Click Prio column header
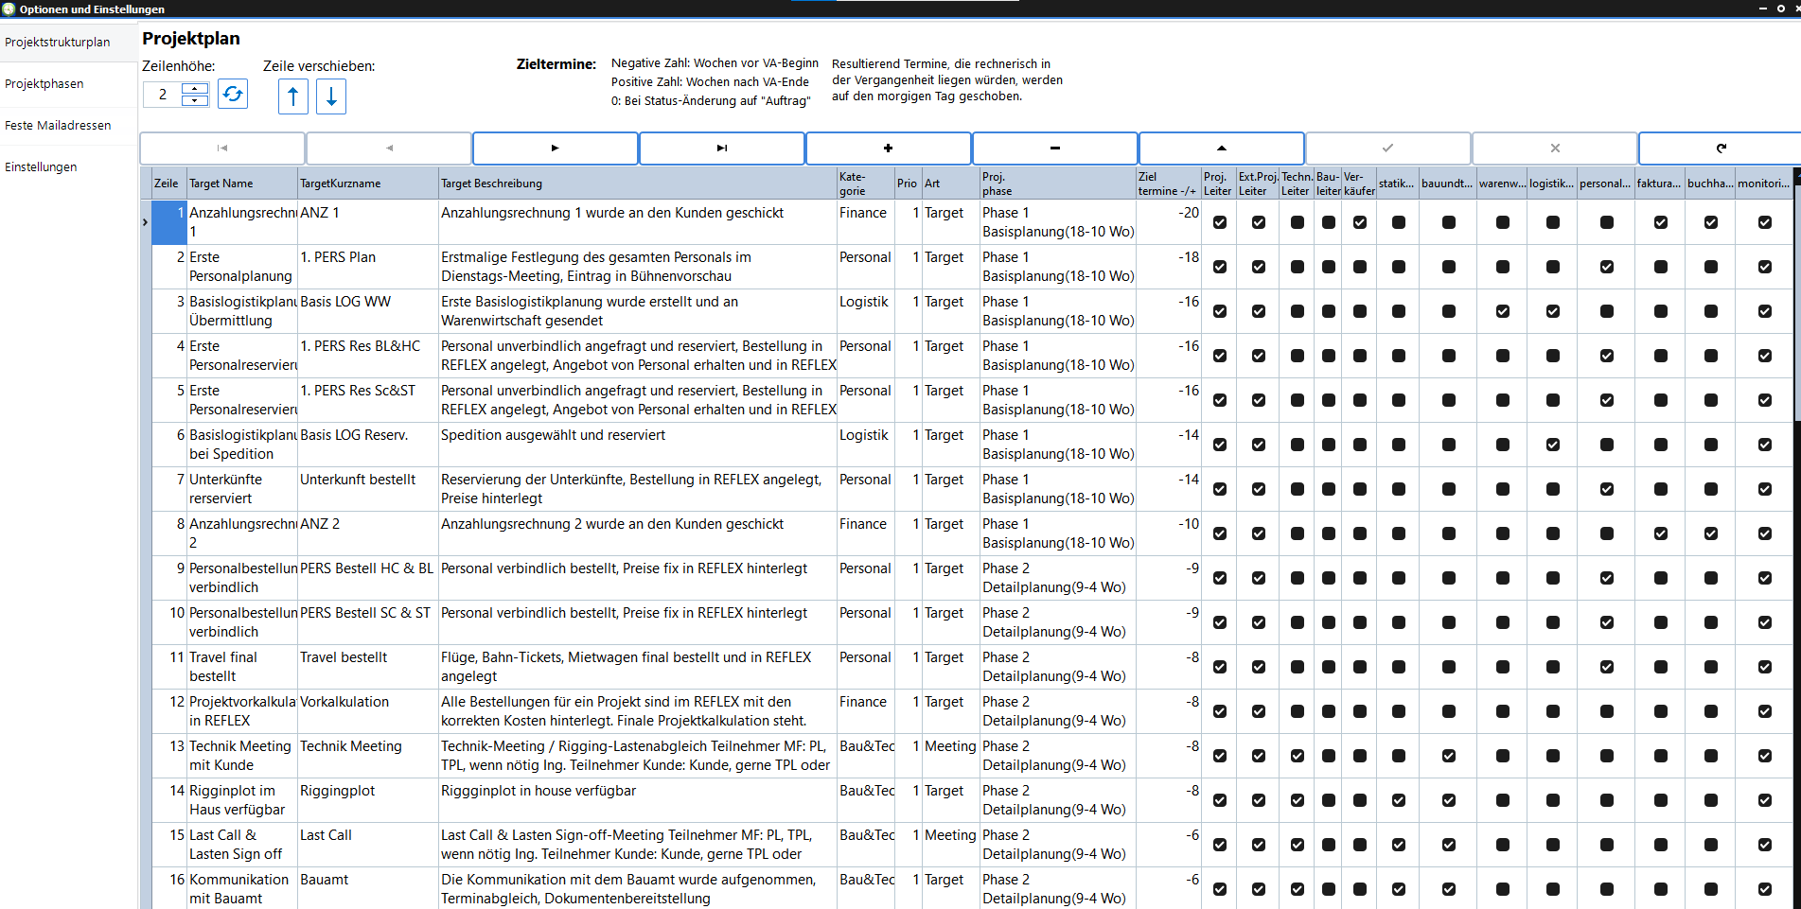 point(909,184)
